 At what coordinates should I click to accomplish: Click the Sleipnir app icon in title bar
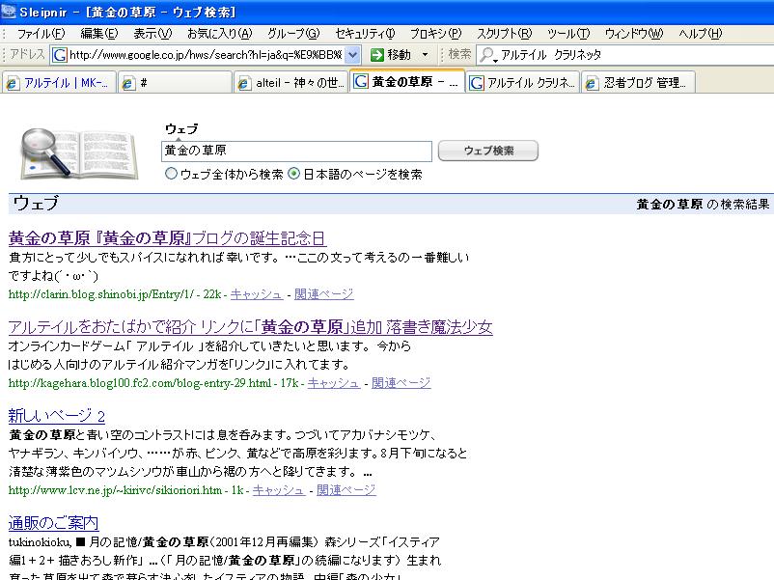(9, 10)
